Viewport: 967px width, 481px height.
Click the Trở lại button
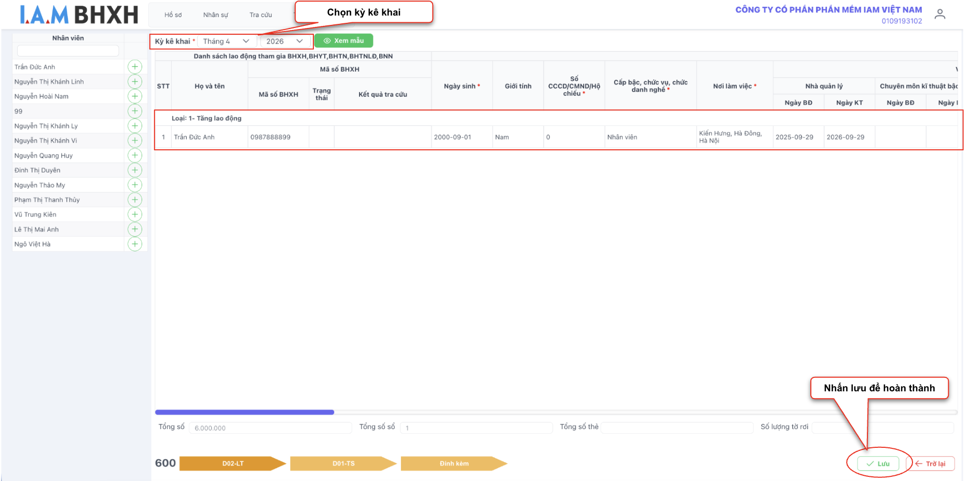931,464
